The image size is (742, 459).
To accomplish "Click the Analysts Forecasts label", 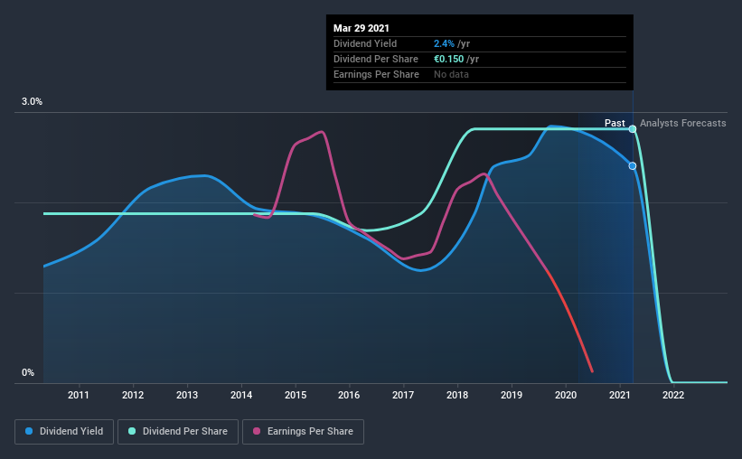I will 683,123.
